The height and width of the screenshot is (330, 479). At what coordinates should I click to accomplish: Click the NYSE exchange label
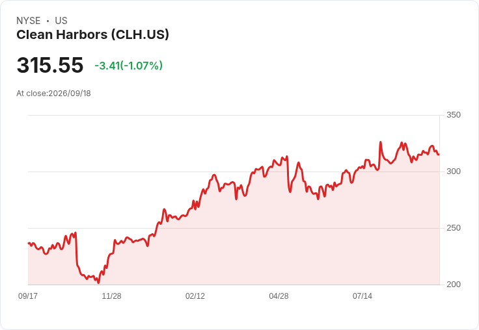29,21
